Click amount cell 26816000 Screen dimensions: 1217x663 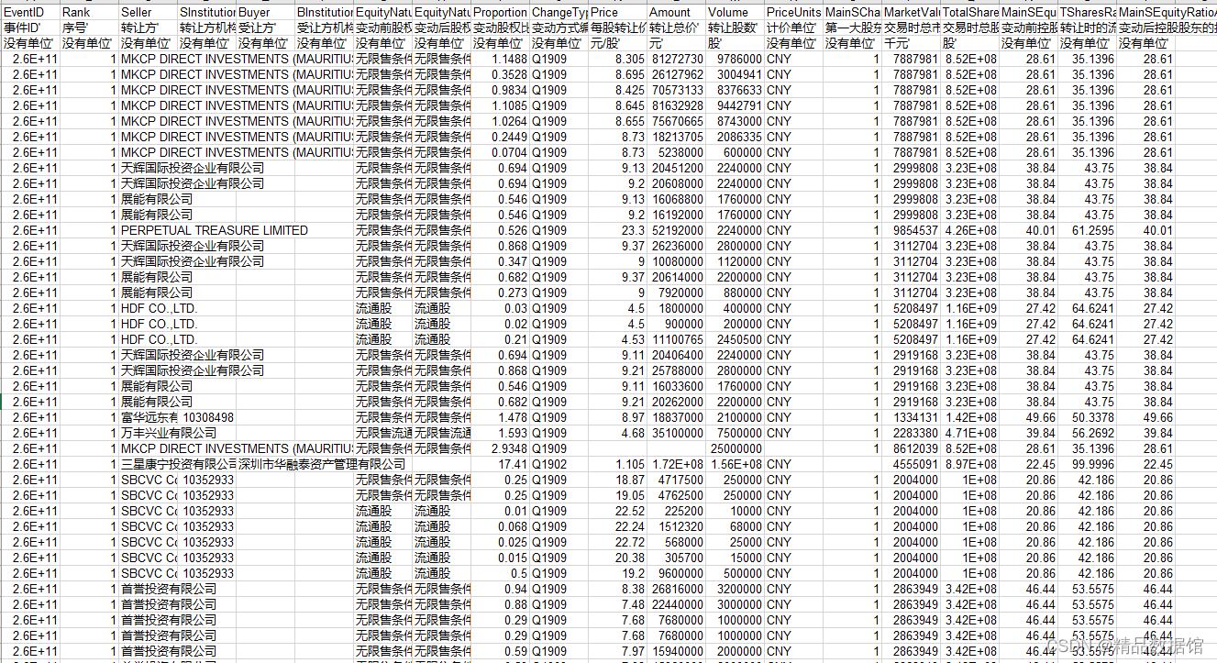[x=676, y=589]
